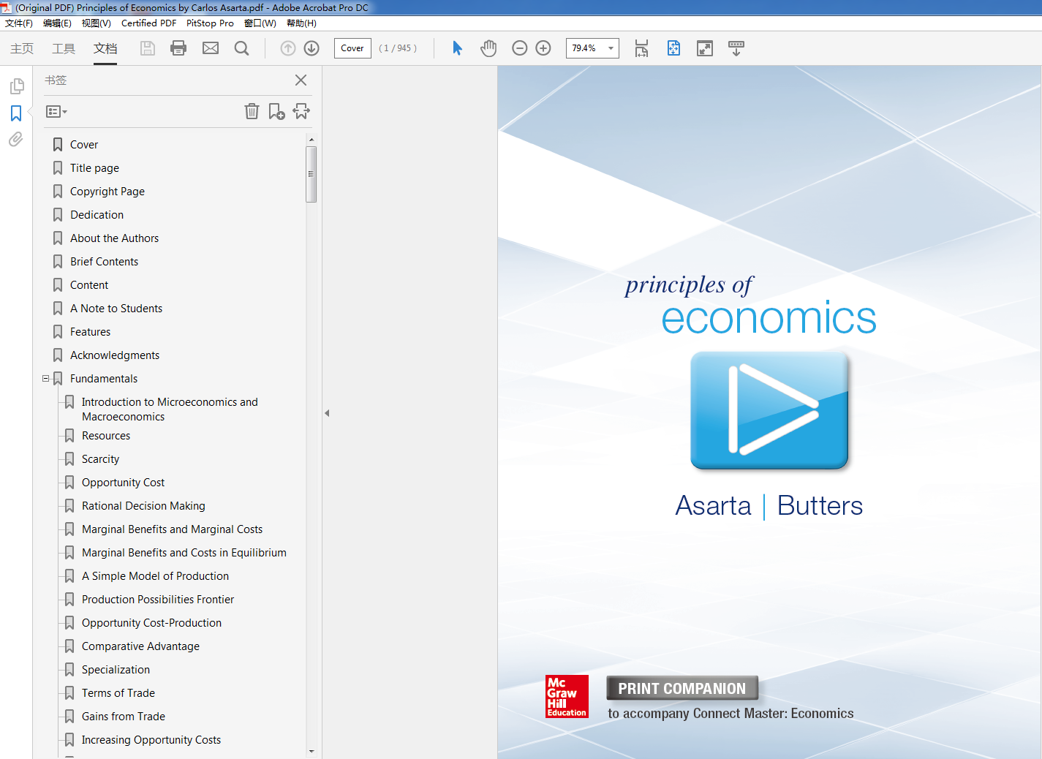Open the 编辑(E) menu
This screenshot has height=759, width=1042.
(57, 23)
